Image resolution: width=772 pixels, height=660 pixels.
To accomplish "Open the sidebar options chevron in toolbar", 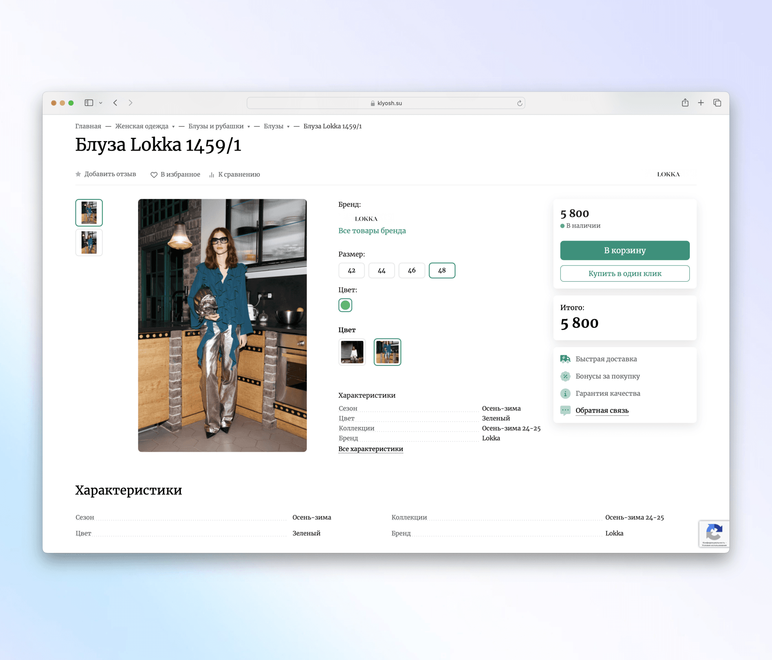I will tap(101, 103).
